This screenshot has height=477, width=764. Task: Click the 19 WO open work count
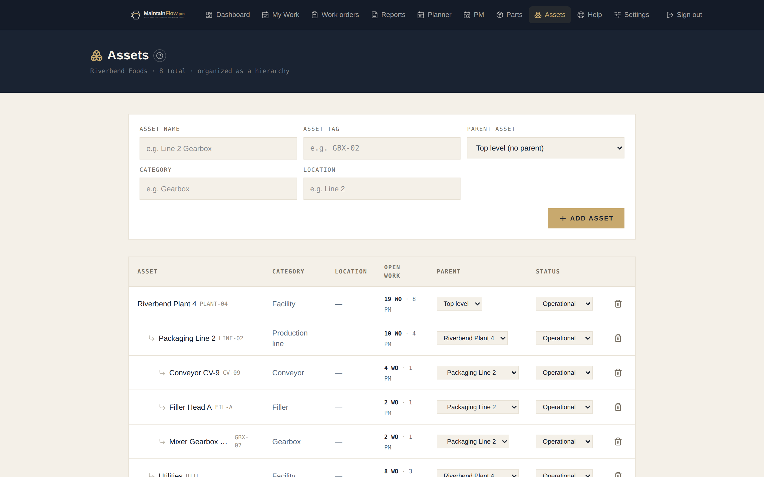click(x=393, y=299)
